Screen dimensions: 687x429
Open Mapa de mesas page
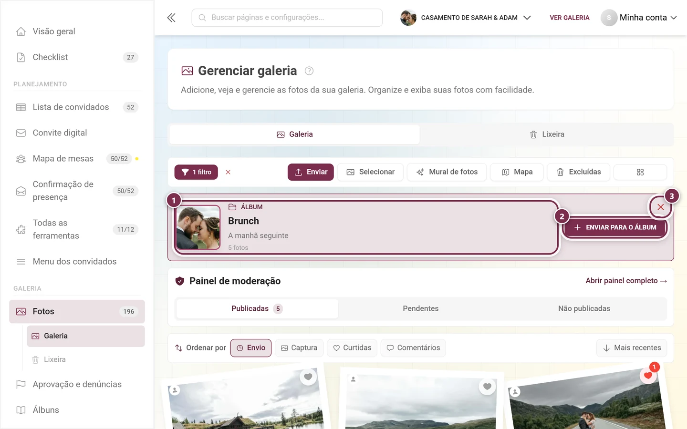coord(77,159)
